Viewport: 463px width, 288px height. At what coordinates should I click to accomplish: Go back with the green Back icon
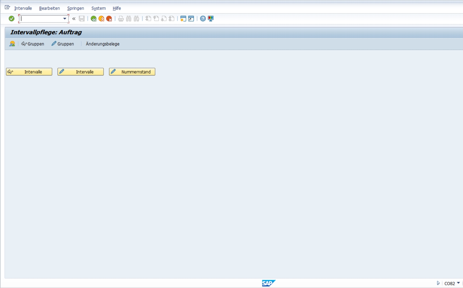[94, 19]
